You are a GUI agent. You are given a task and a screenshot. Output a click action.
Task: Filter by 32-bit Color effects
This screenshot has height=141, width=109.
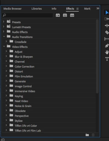click(65, 15)
